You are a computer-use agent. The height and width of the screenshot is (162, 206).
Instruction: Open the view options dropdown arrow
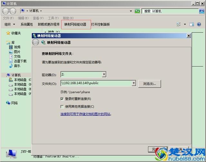click(x=185, y=24)
